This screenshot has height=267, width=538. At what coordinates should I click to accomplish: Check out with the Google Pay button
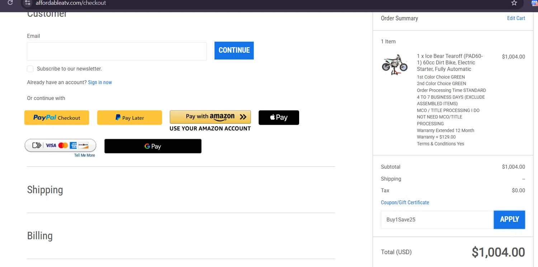pyautogui.click(x=153, y=146)
